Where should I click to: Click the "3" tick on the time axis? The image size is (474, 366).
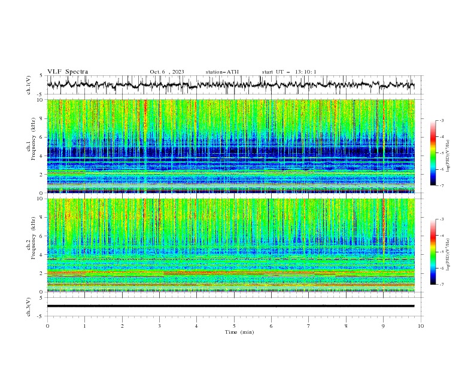click(159, 326)
